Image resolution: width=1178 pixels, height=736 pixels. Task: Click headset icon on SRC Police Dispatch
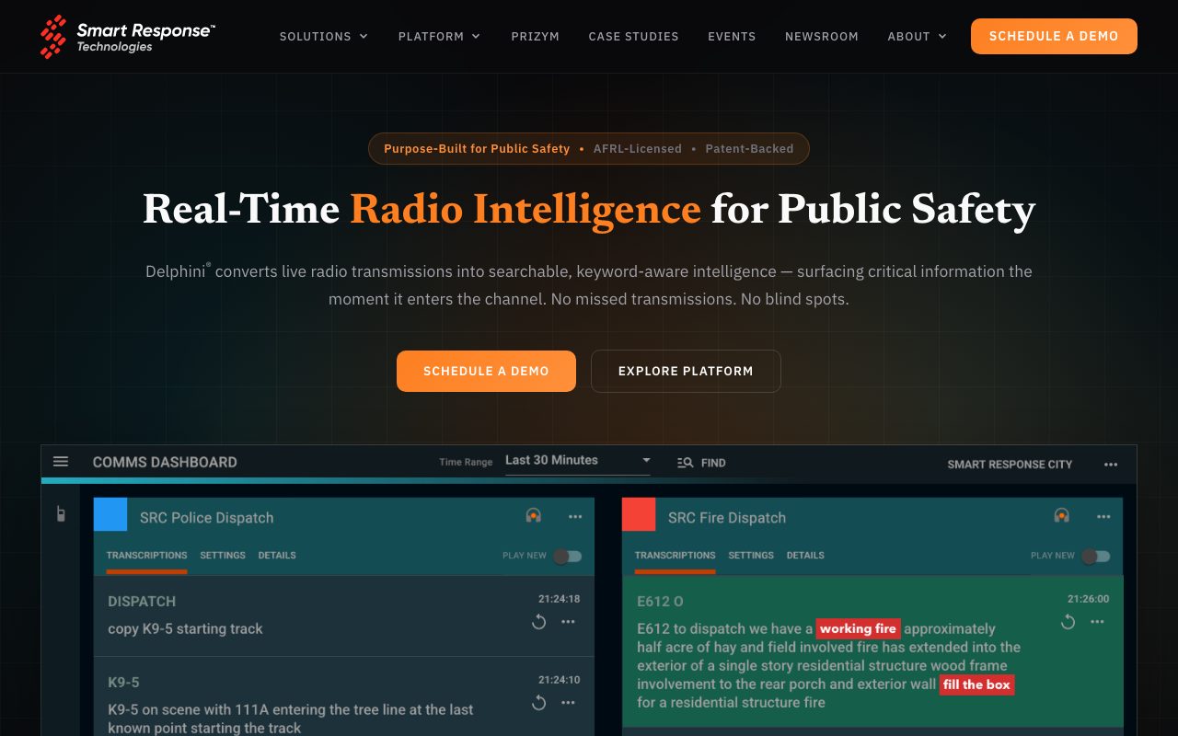coord(534,516)
